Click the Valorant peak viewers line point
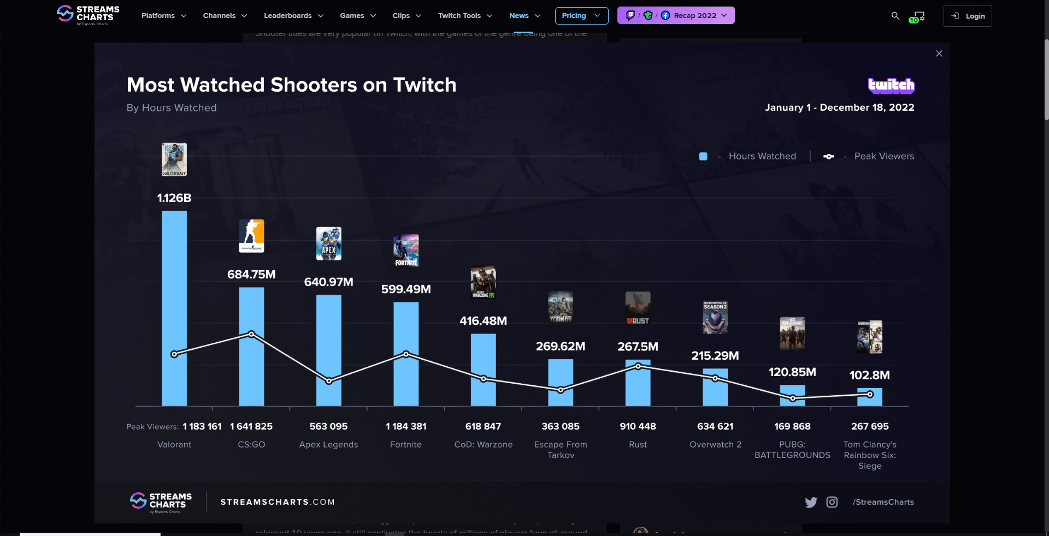This screenshot has height=536, width=1049. click(x=174, y=354)
